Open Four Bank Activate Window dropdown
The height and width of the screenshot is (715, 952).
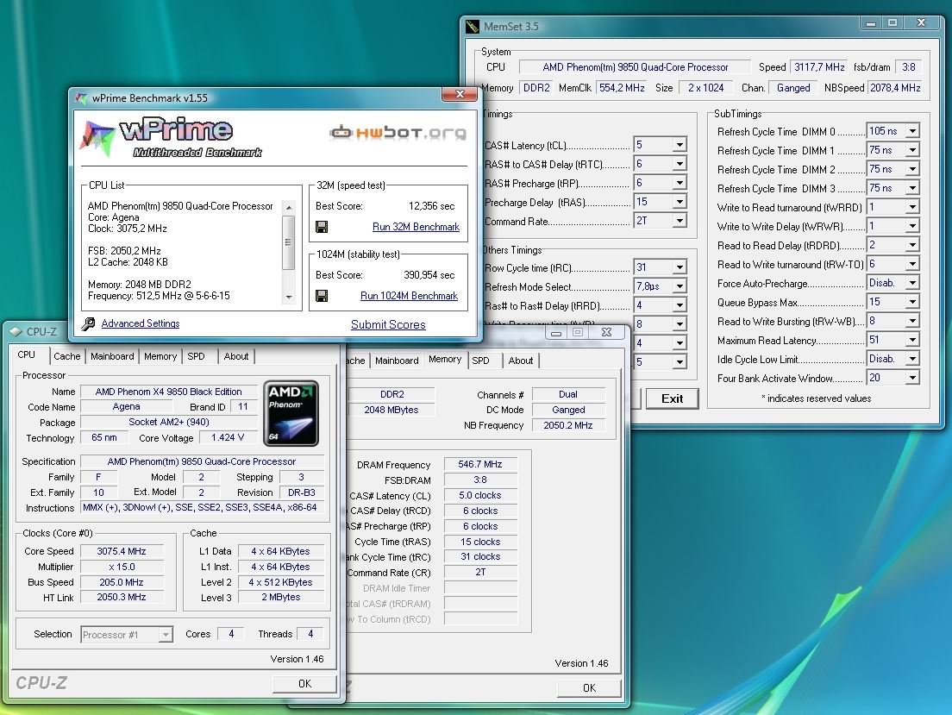click(x=912, y=377)
